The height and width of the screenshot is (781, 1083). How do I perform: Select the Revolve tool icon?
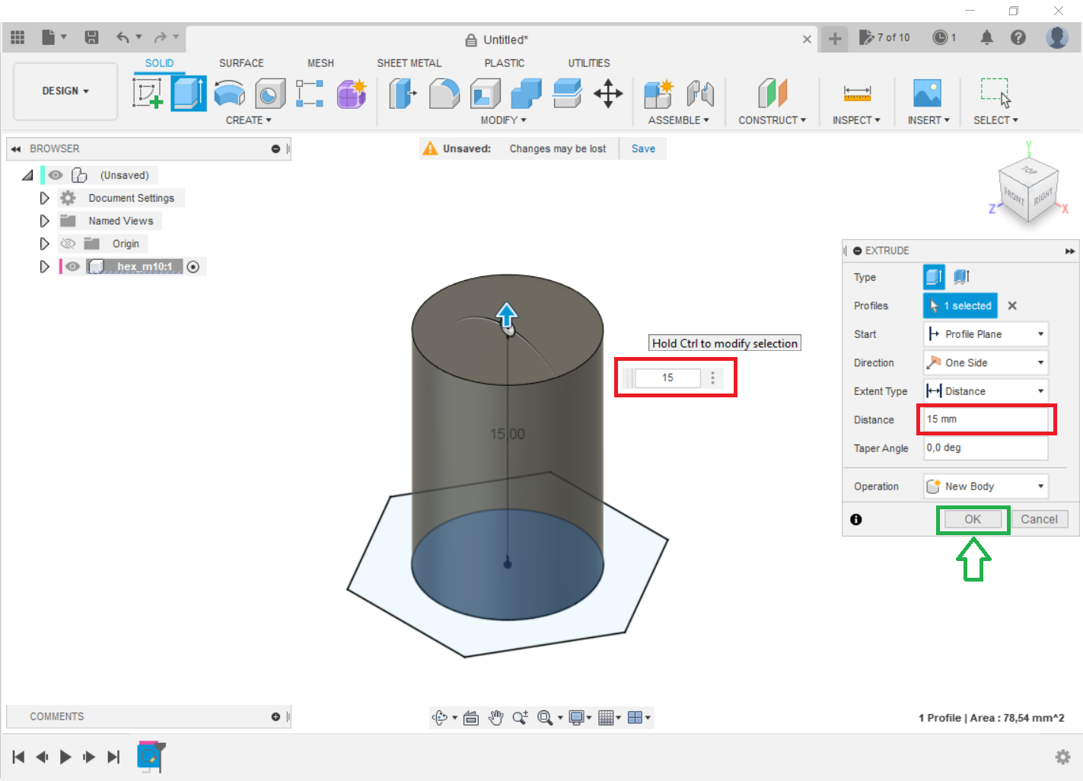(229, 94)
